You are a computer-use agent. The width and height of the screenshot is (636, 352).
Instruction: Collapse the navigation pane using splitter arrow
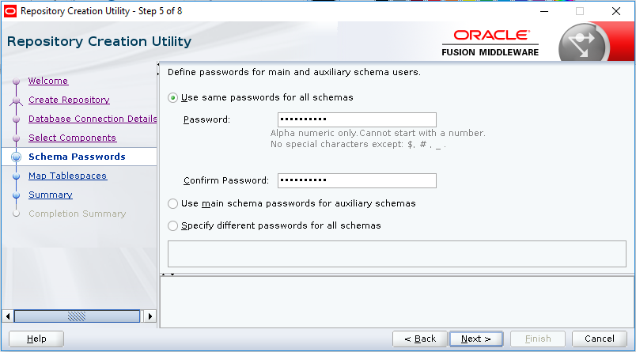(x=158, y=64)
